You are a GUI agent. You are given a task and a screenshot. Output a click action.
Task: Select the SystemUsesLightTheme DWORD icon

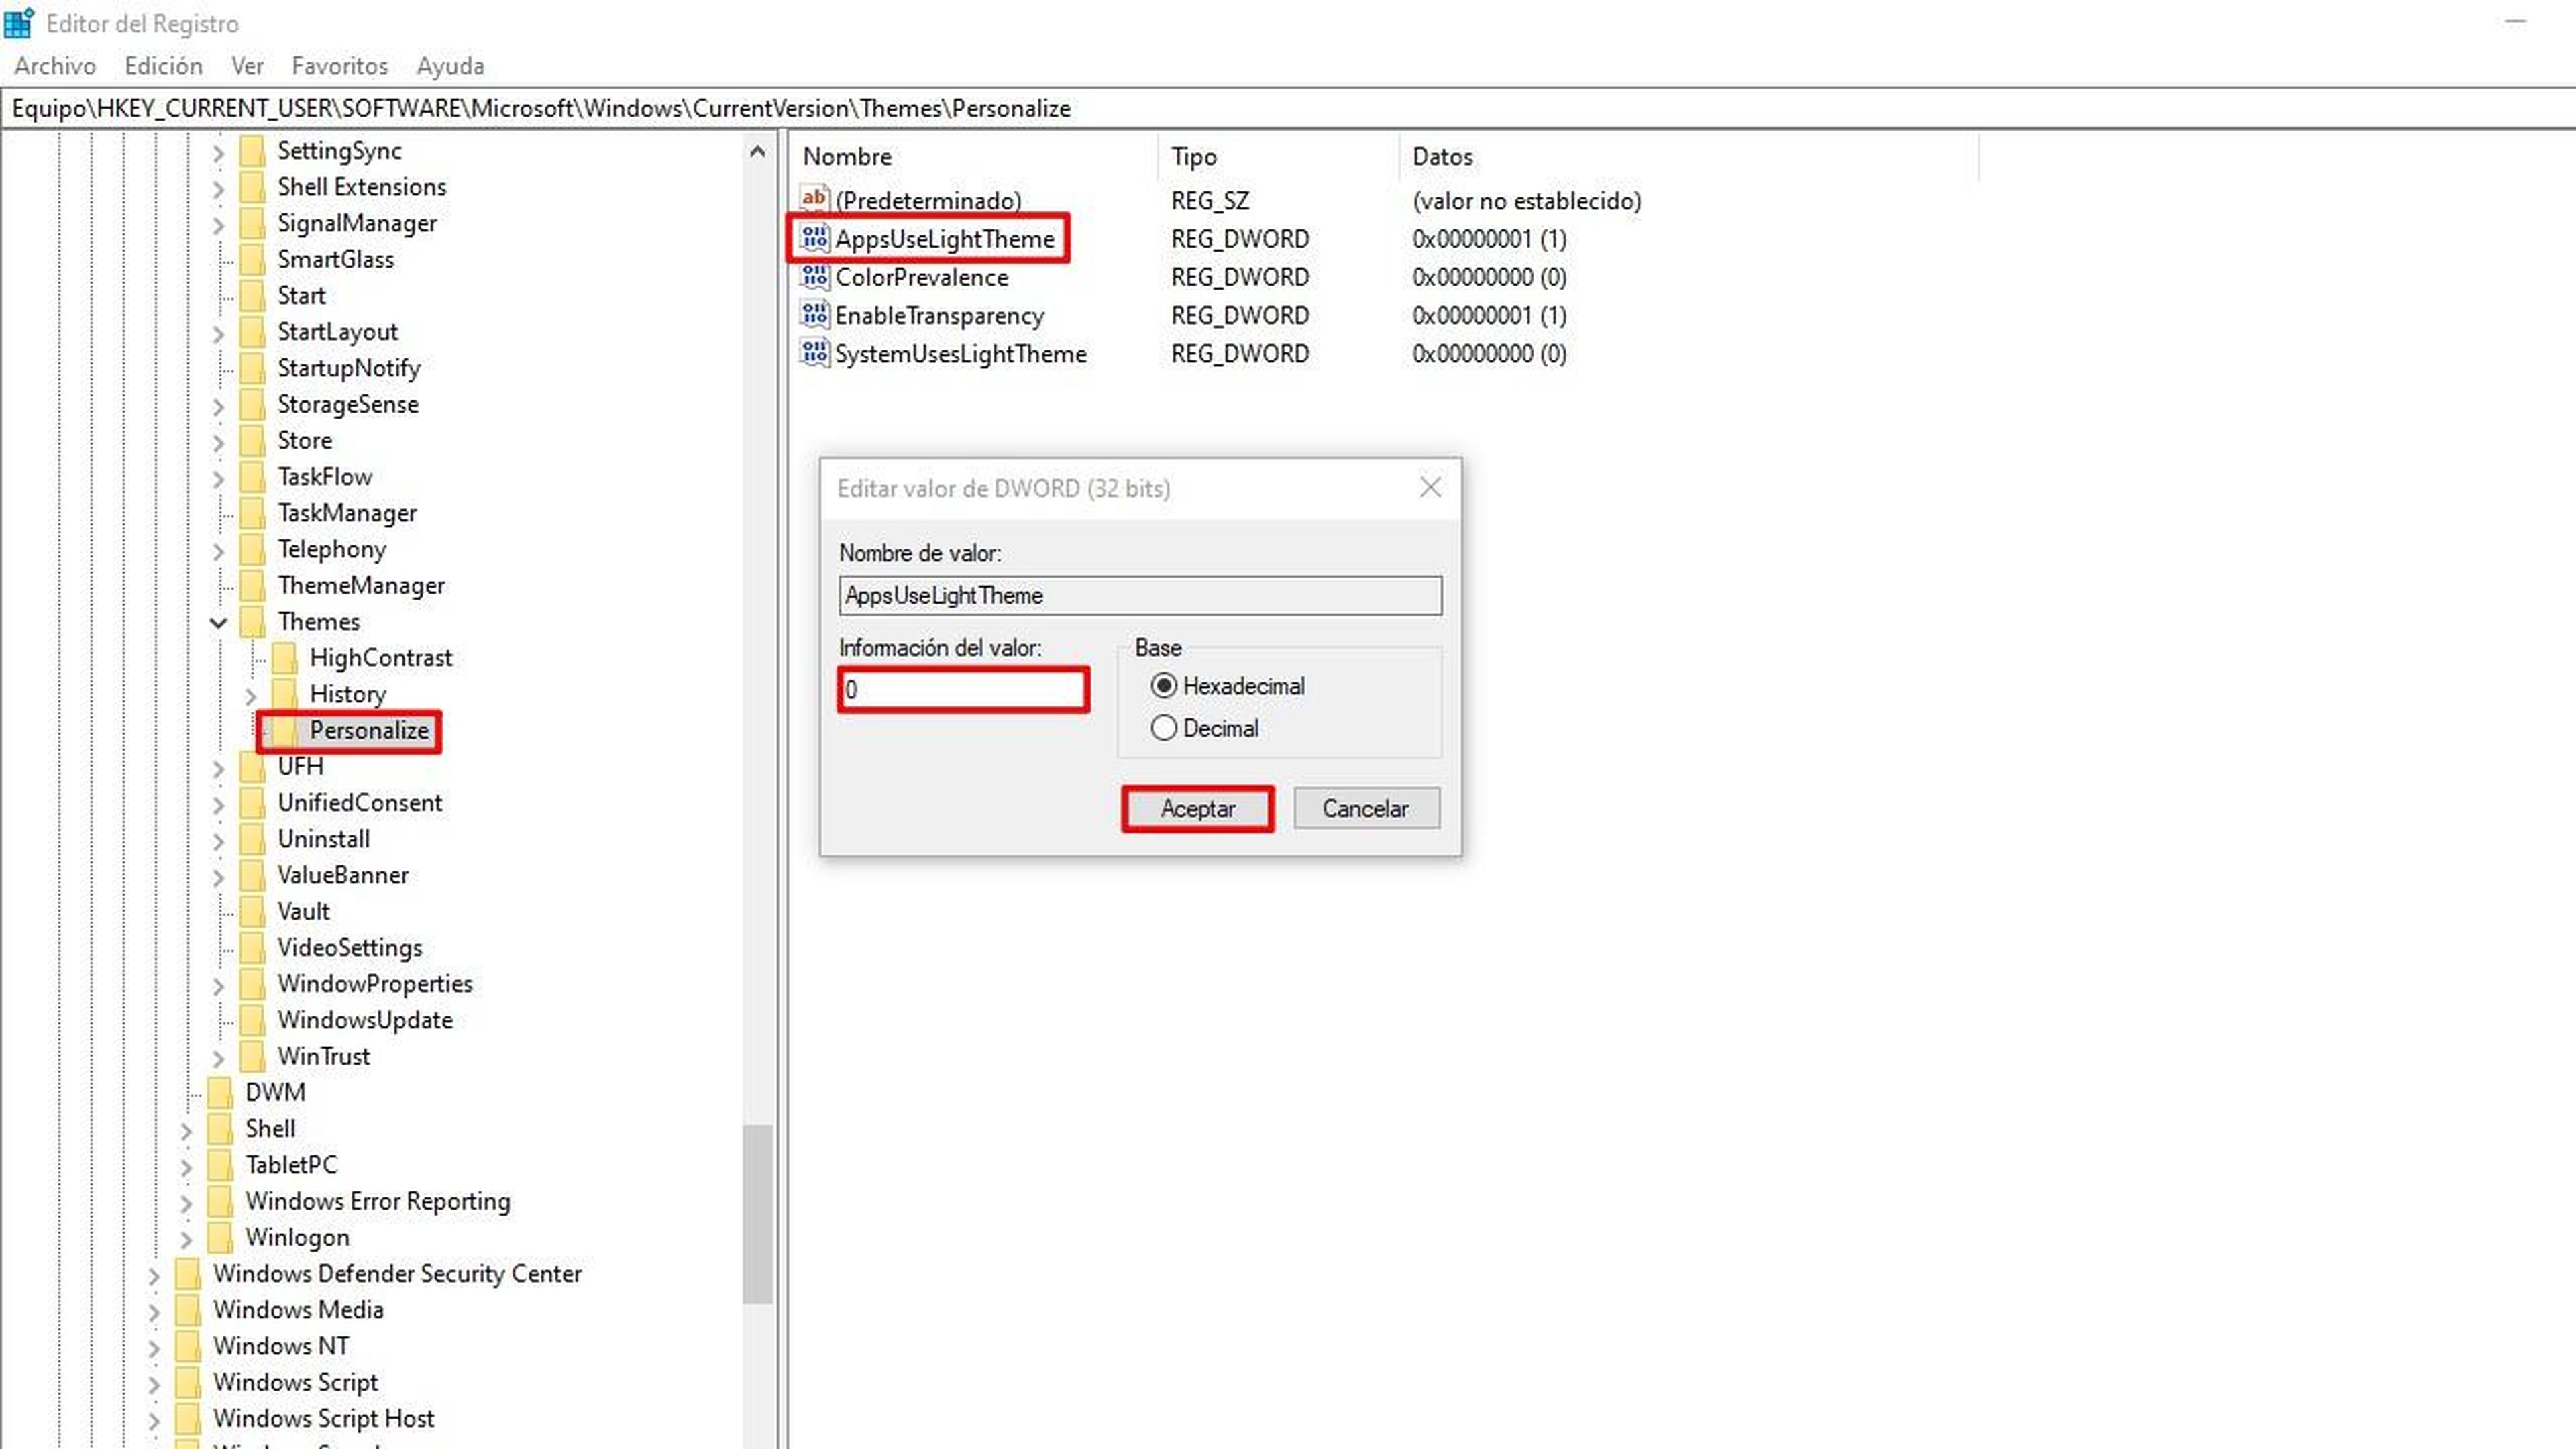[x=814, y=353]
